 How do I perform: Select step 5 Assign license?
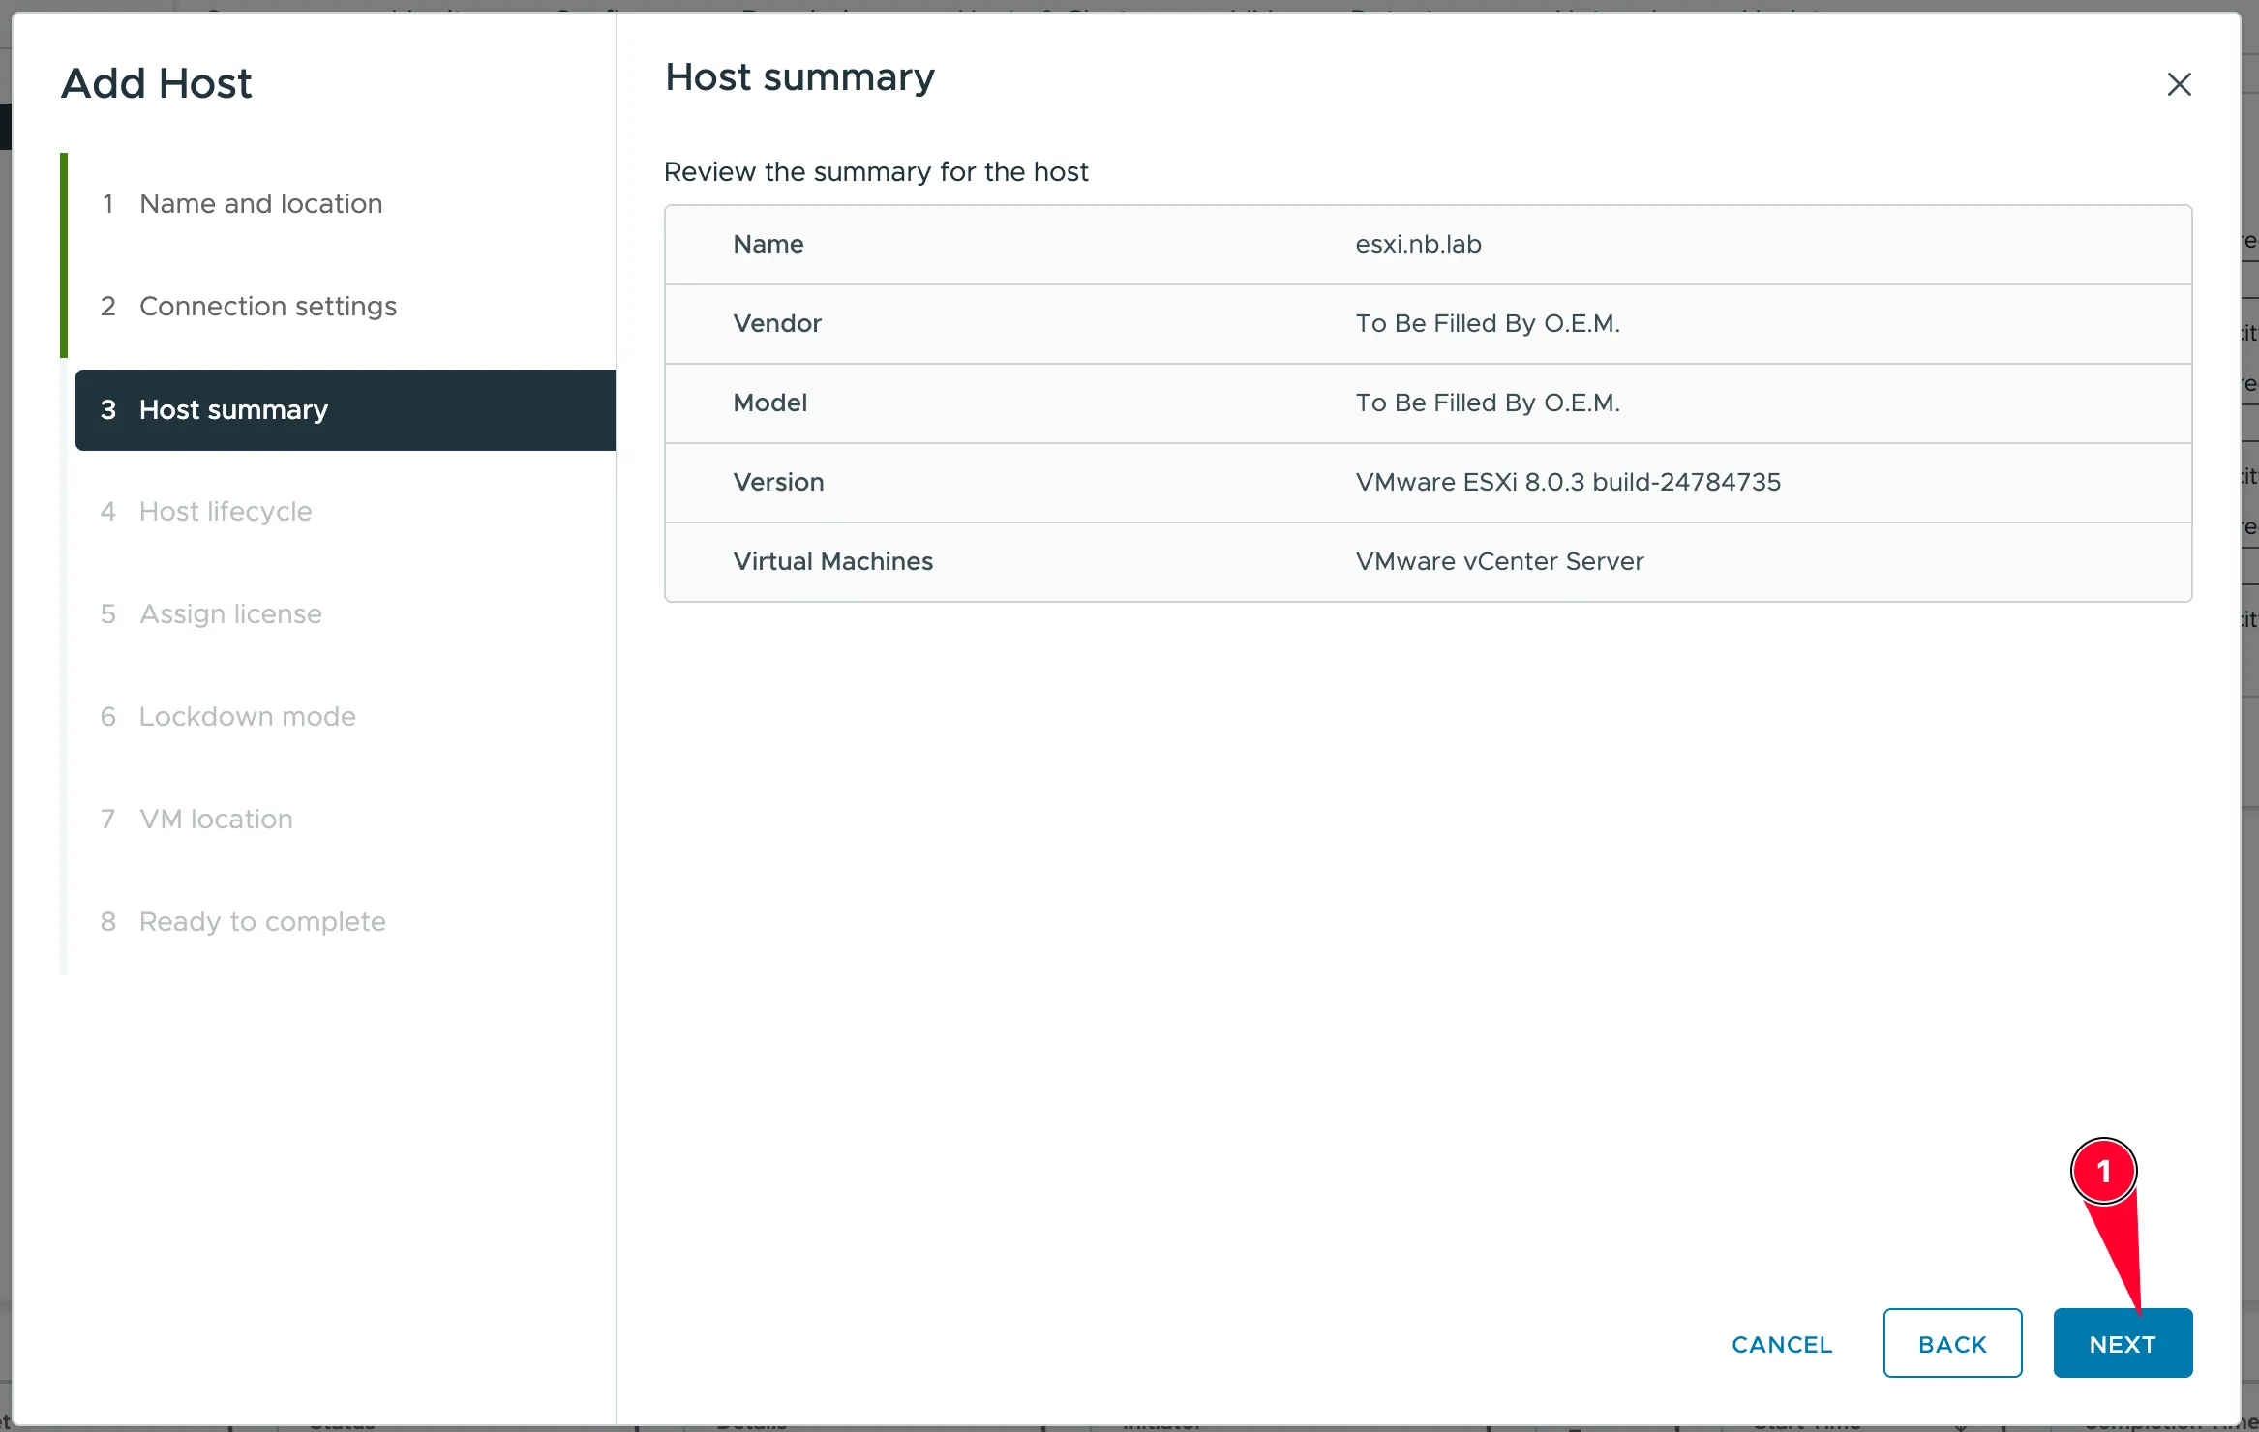pos(211,614)
